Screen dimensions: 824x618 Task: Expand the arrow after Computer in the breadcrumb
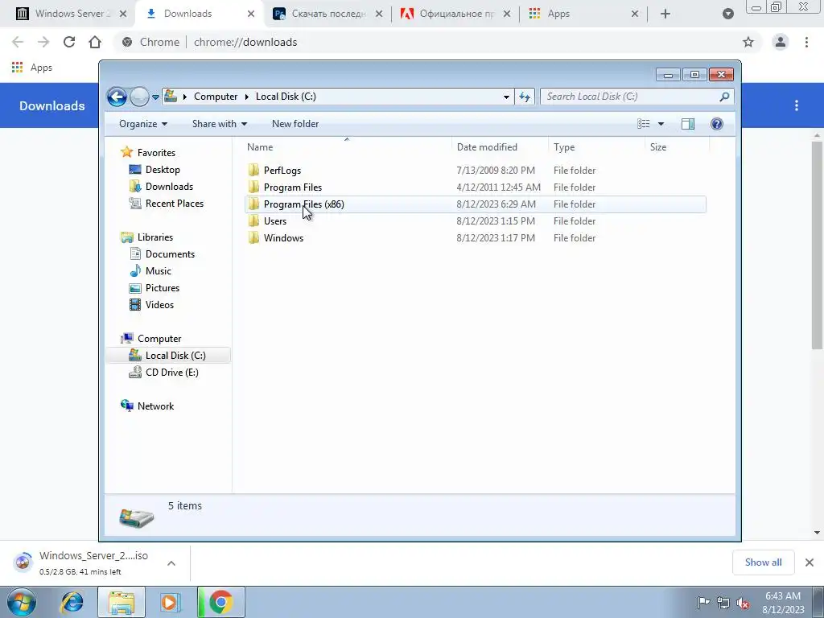(x=247, y=97)
